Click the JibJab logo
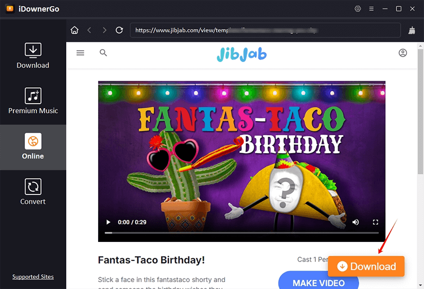The image size is (424, 289). [x=242, y=54]
